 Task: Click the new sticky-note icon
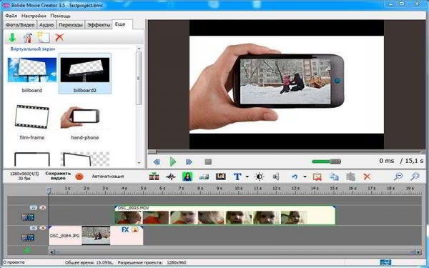pos(43,37)
